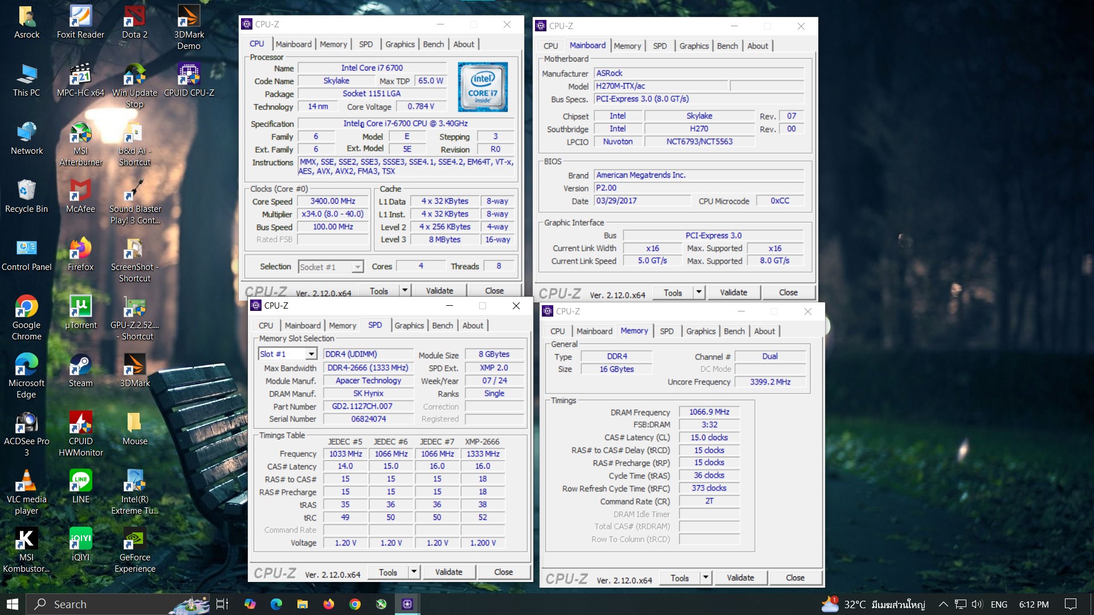Click Validate in the Memory window
The width and height of the screenshot is (1094, 615).
tap(741, 578)
